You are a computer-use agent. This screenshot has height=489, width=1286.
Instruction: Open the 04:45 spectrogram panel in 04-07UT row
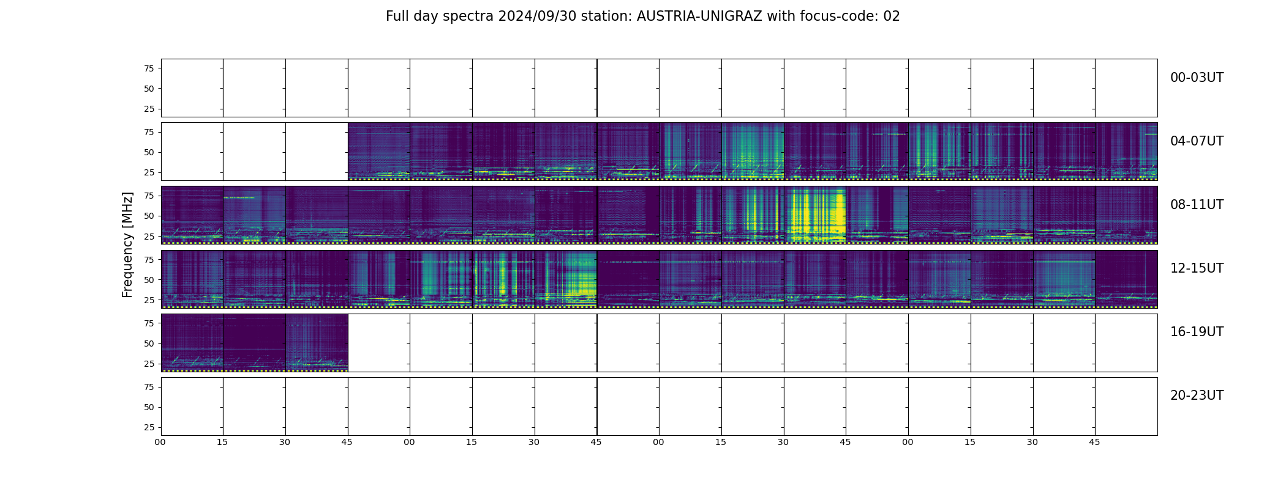pyautogui.click(x=379, y=152)
